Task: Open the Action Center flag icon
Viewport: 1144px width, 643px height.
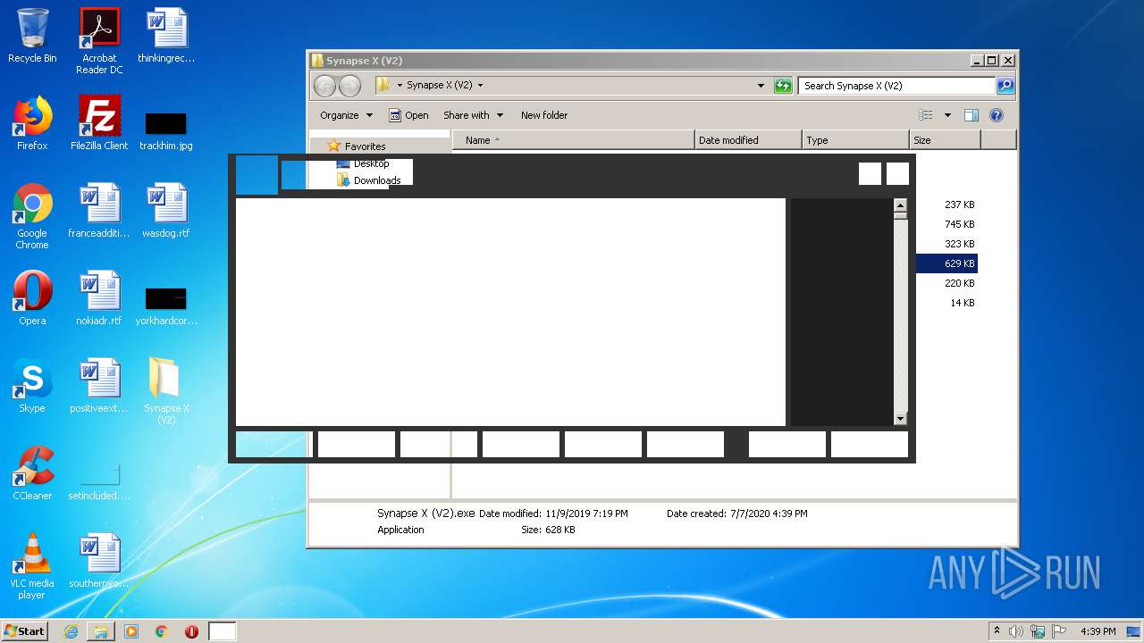Action: pyautogui.click(x=1059, y=631)
